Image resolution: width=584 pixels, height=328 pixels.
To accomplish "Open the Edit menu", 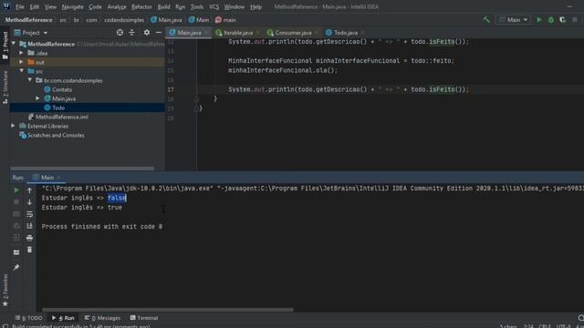I will (35, 6).
